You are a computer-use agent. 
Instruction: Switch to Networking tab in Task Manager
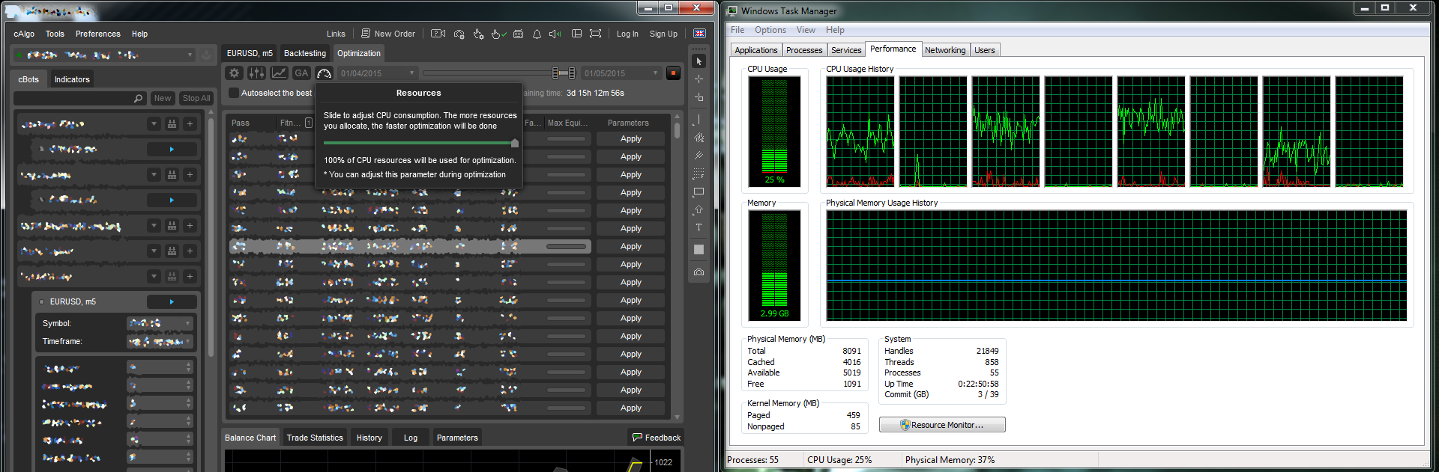945,50
